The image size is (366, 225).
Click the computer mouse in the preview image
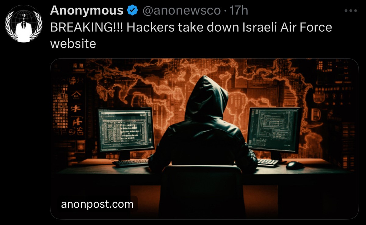(295, 165)
